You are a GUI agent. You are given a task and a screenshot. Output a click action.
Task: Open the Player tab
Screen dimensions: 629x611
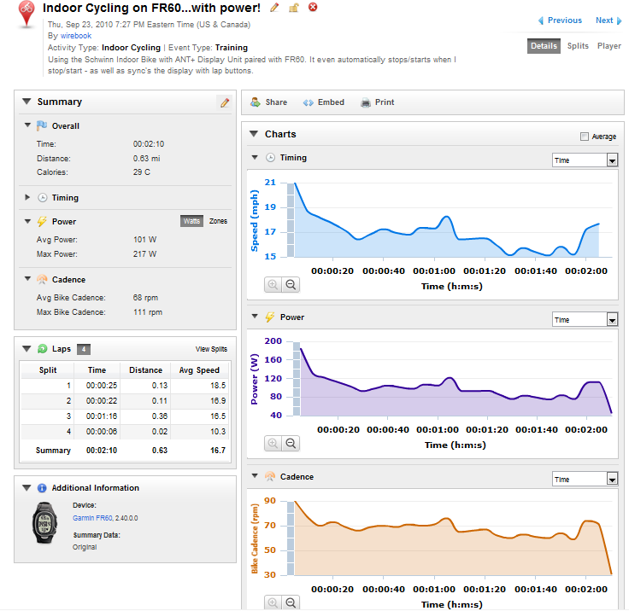[x=609, y=46]
